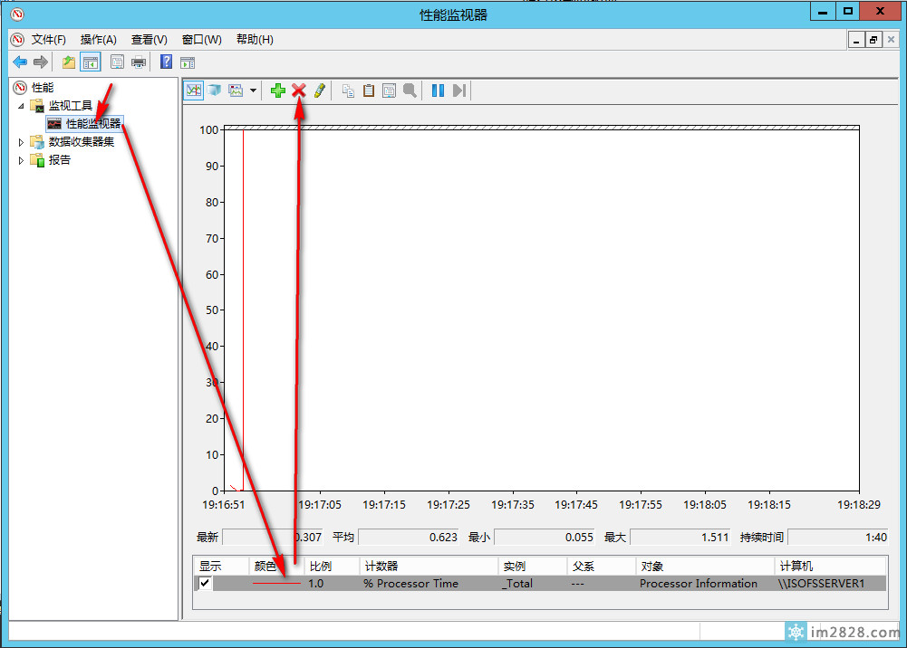Open the change graph type dropdown arrow
Screen dimensions: 907x648
[x=253, y=91]
